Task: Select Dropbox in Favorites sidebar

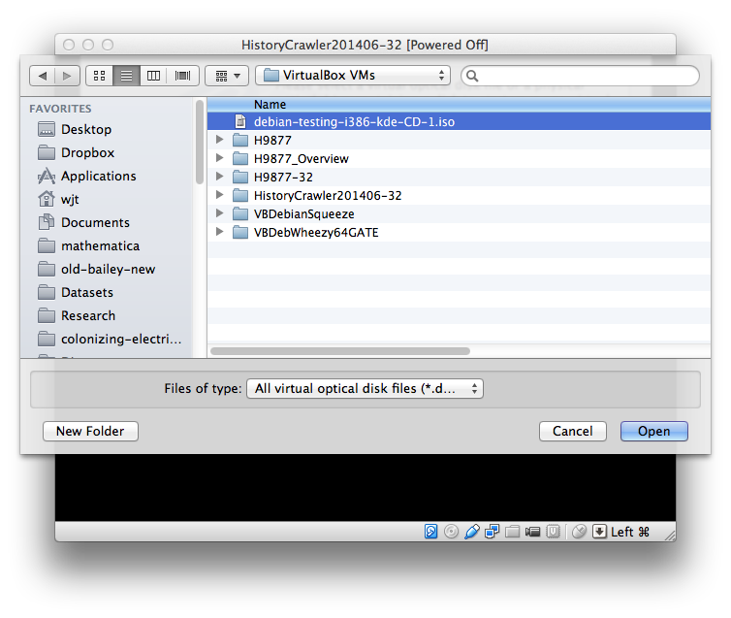Action: coord(87,152)
